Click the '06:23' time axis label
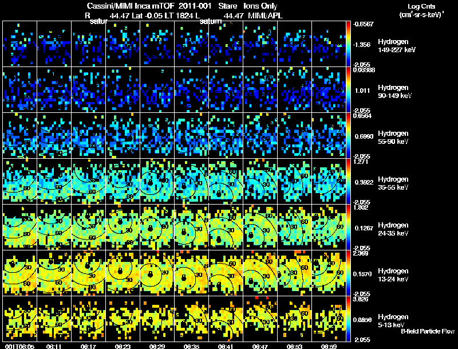The width and height of the screenshot is (458, 349). [x=123, y=346]
